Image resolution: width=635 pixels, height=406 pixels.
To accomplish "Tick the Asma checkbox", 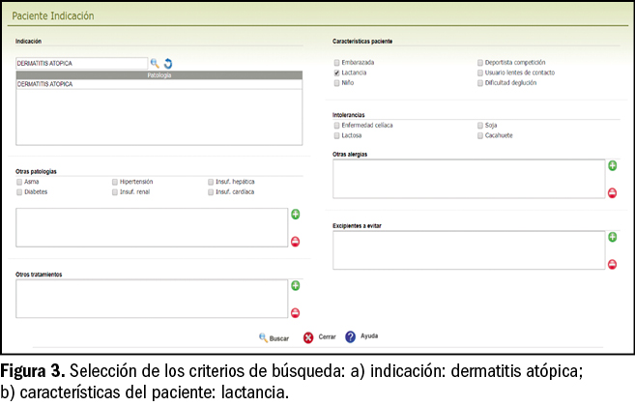I will 19,181.
